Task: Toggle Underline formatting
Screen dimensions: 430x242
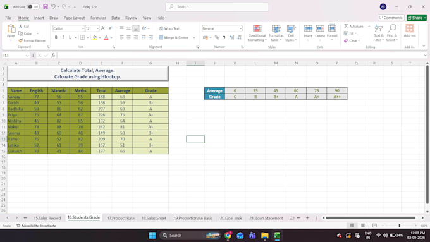Action: pyautogui.click(x=70, y=37)
